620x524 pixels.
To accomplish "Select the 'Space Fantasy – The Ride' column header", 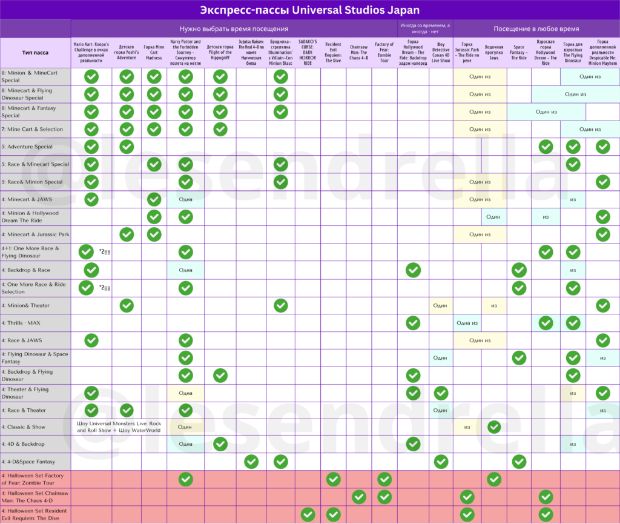I will click(x=519, y=53).
